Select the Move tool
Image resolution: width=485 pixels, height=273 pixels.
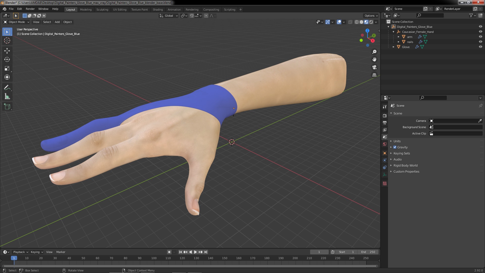pos(7,51)
